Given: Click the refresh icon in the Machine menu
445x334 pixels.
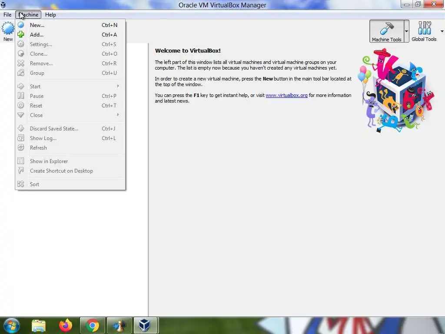Looking at the screenshot, I should click(x=21, y=147).
